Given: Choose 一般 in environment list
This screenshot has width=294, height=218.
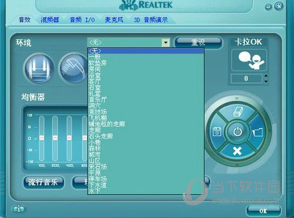Looking at the screenshot, I should pyautogui.click(x=146, y=57).
